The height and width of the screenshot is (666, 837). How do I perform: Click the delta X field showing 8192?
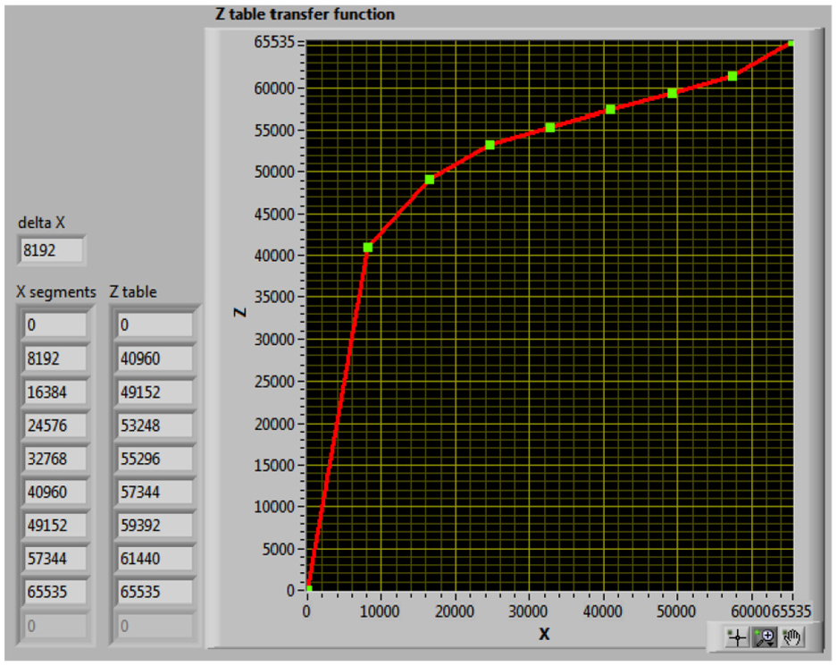click(51, 250)
